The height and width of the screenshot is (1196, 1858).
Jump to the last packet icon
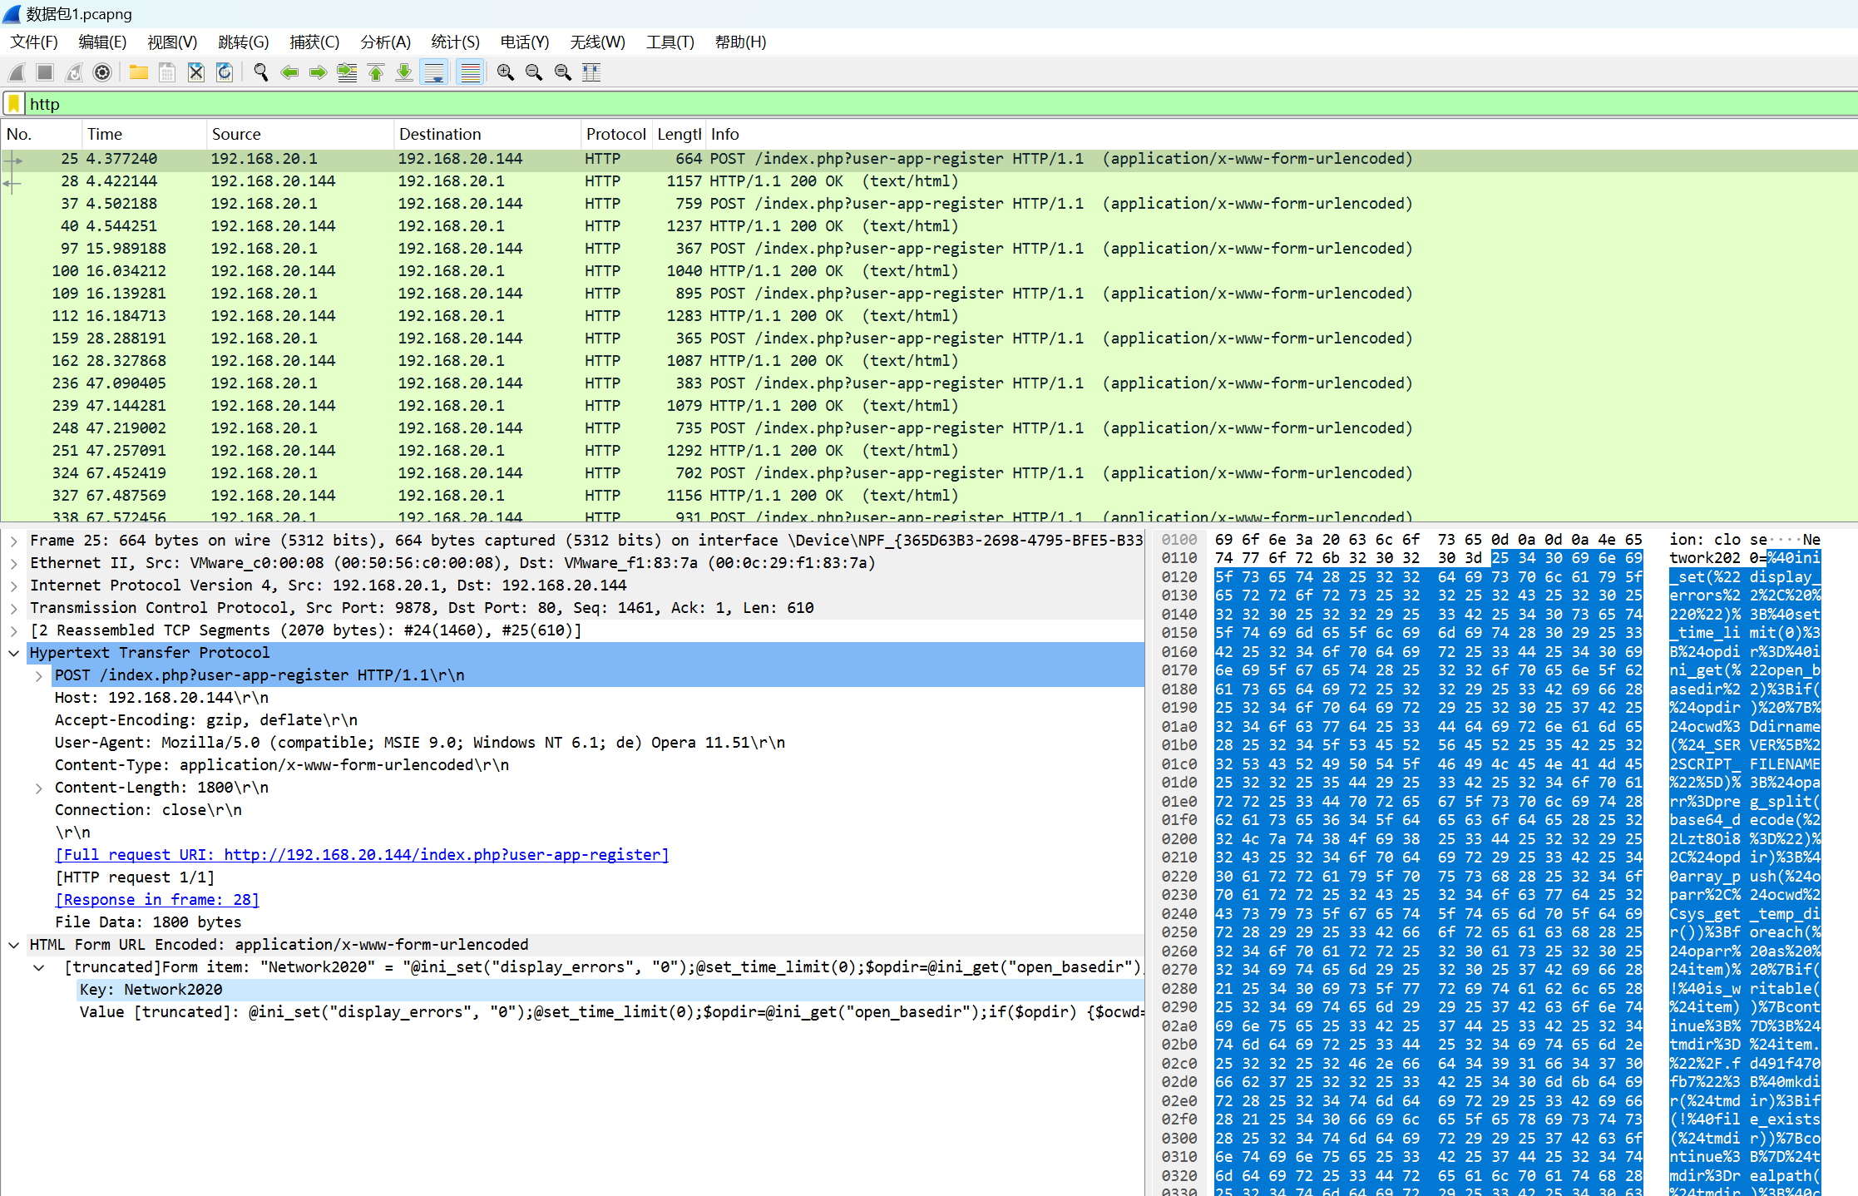click(404, 73)
